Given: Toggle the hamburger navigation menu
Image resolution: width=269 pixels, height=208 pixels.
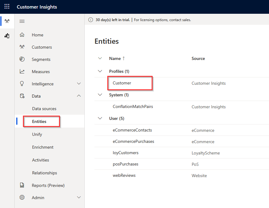Looking at the screenshot, I should (22, 21).
